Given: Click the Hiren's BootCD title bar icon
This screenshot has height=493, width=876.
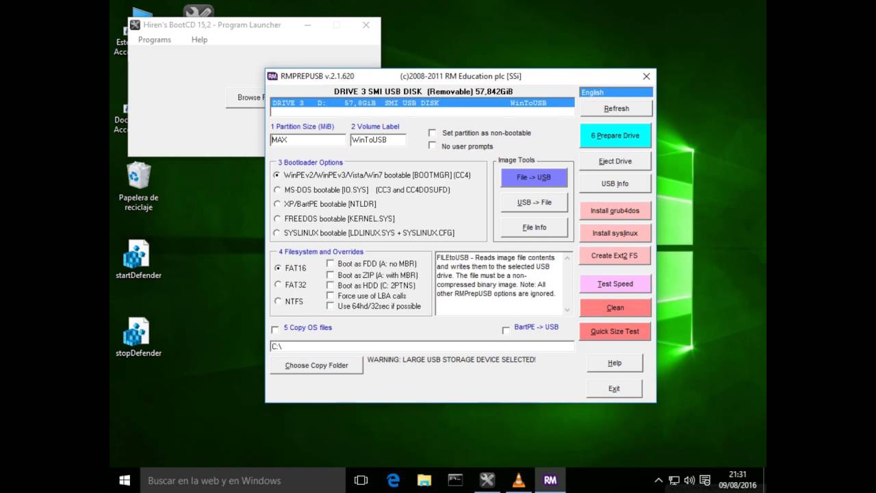Looking at the screenshot, I should click(135, 25).
